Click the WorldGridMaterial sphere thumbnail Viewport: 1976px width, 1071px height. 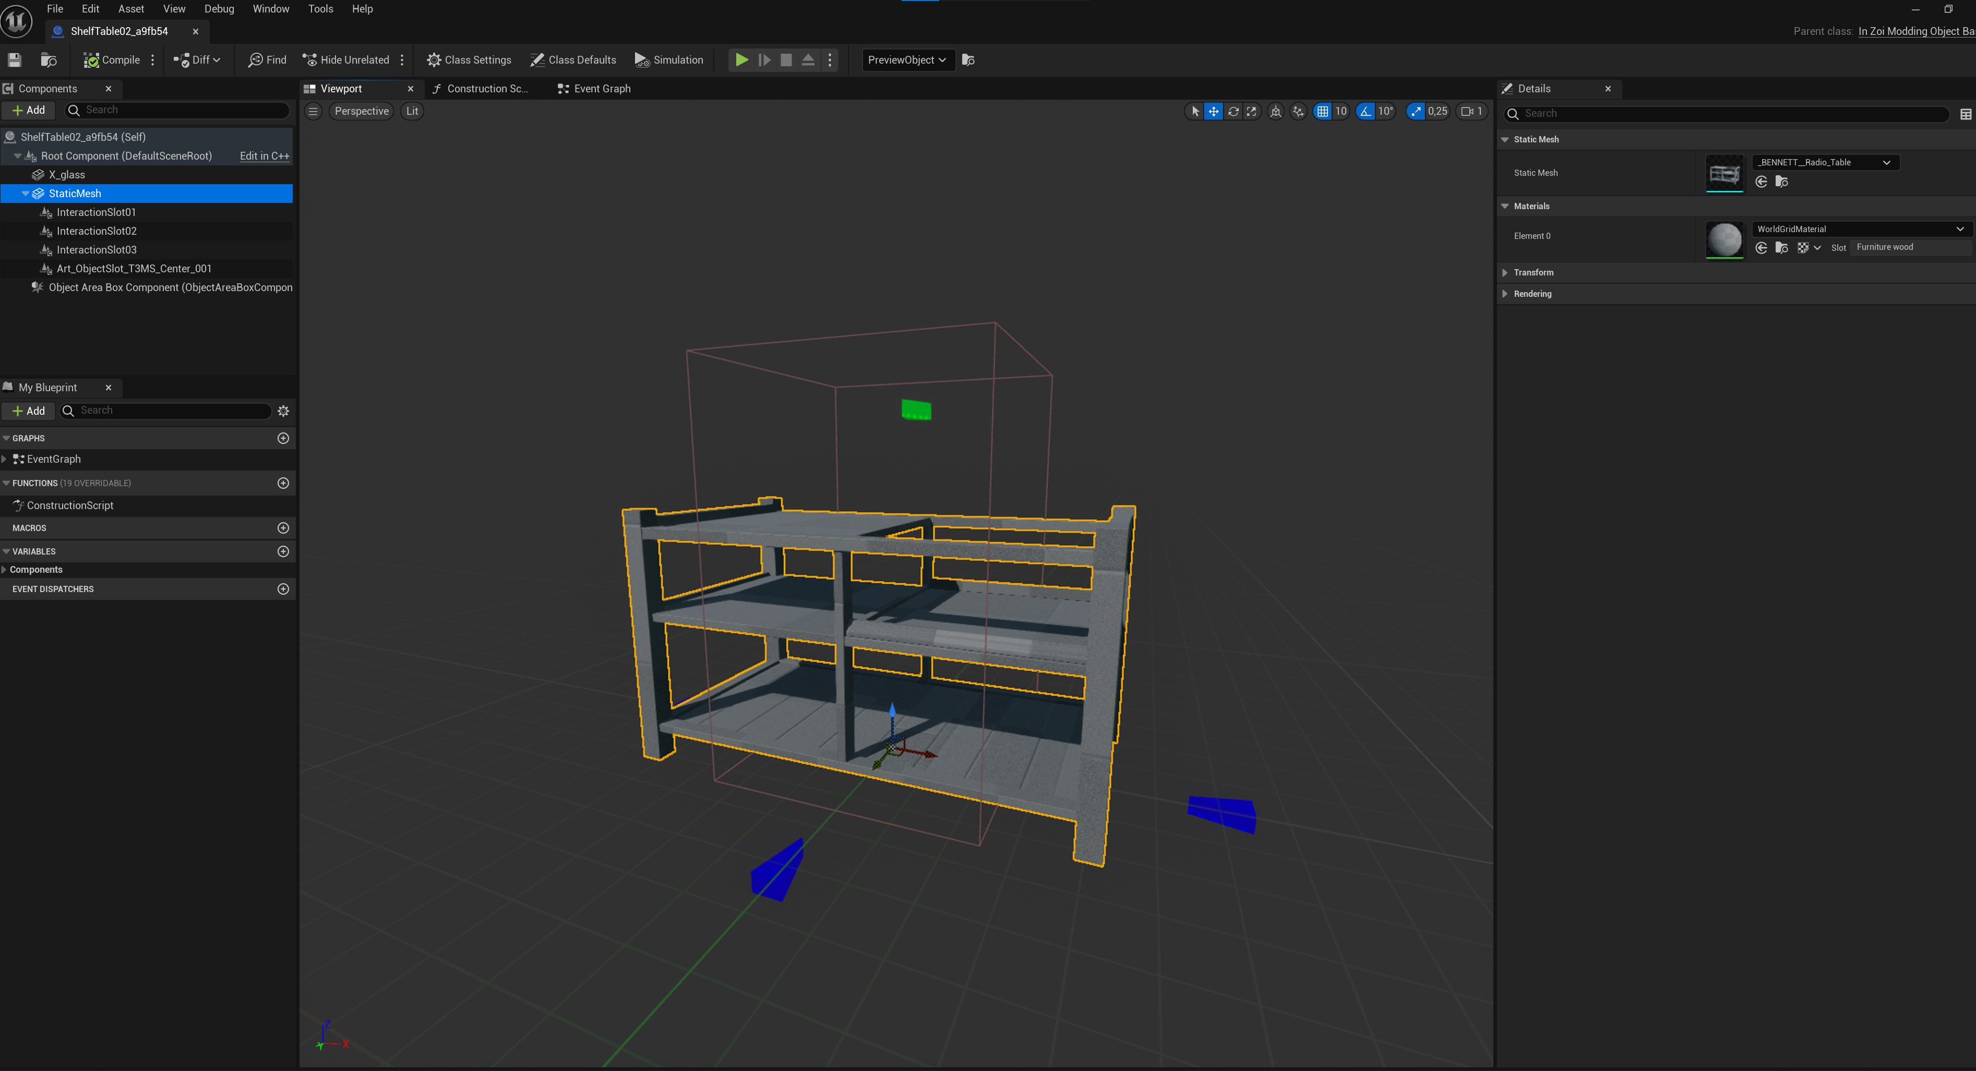click(x=1724, y=240)
